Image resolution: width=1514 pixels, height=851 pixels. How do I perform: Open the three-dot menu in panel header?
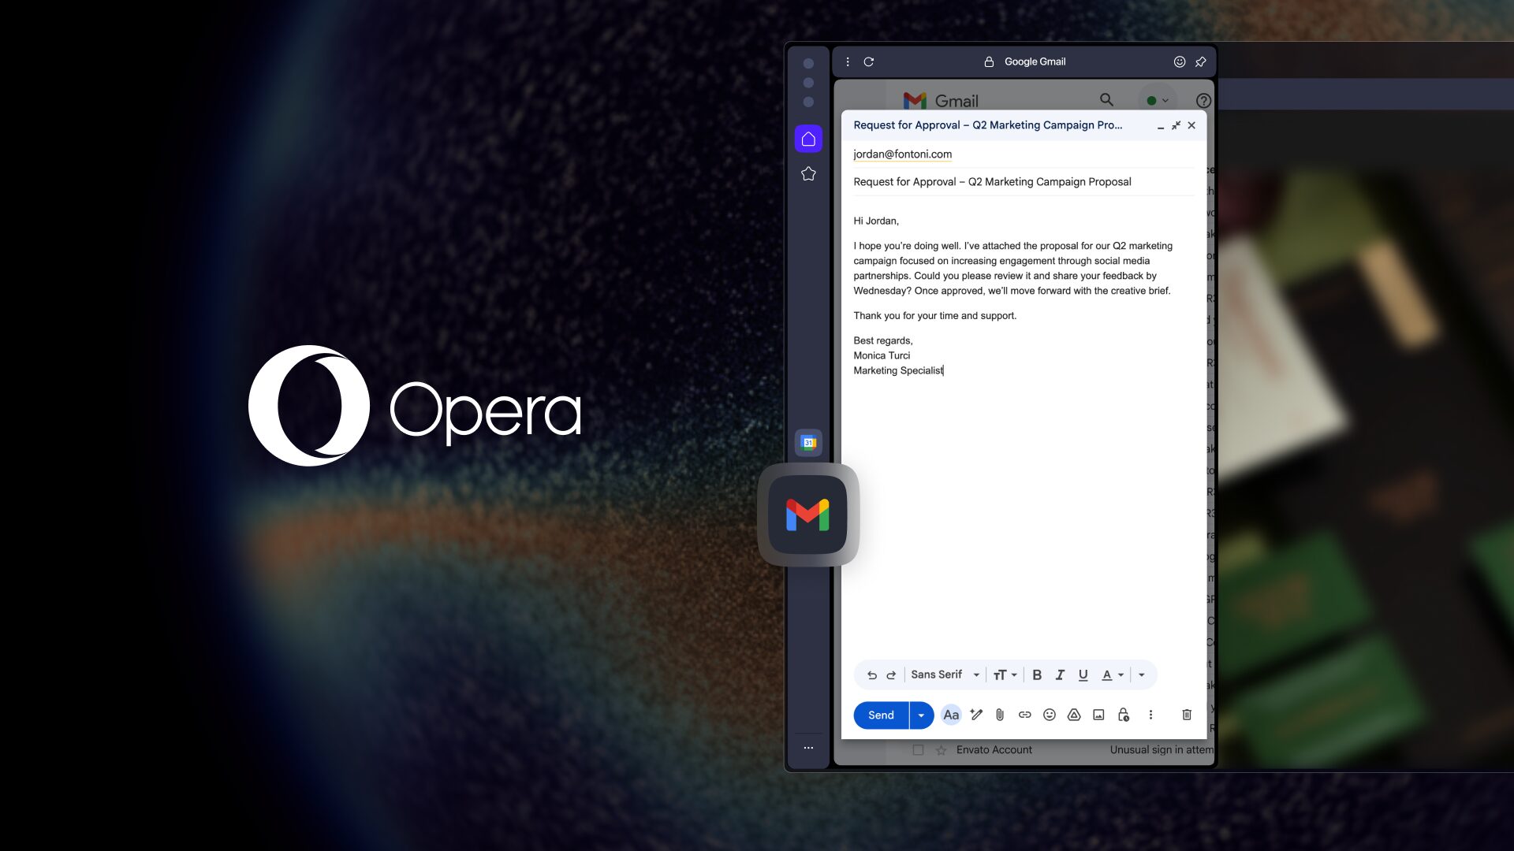click(x=848, y=61)
